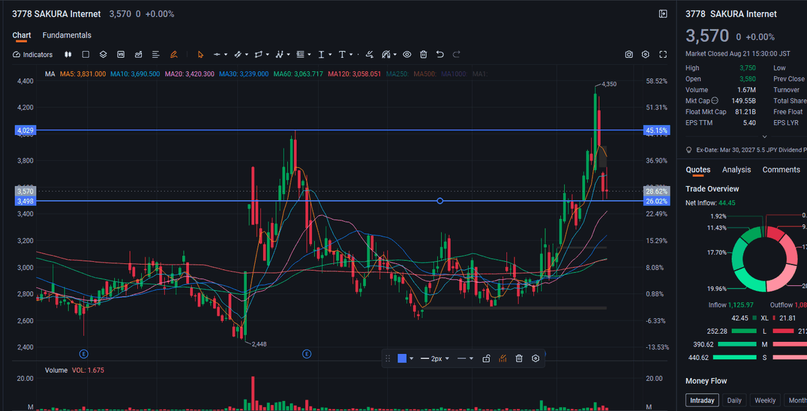Screen dimensions: 807x411
Task: Click the MA60 indicator value label
Action: tap(298, 74)
